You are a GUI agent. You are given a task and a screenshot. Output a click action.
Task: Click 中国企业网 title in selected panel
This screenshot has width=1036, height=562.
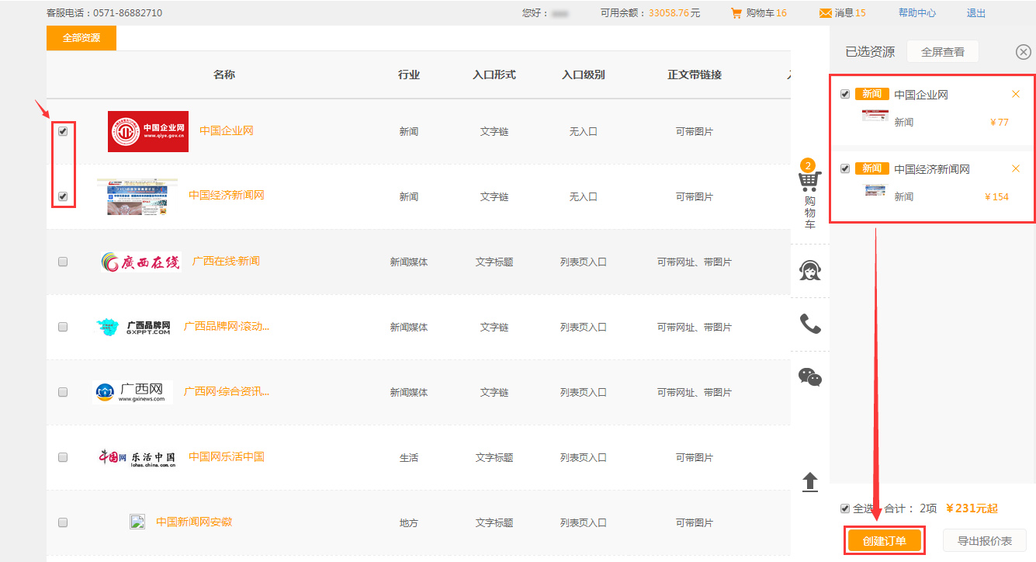[x=921, y=95]
